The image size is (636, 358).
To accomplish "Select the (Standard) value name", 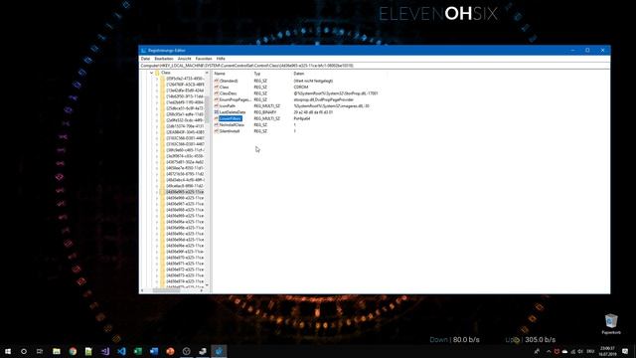I will 229,81.
